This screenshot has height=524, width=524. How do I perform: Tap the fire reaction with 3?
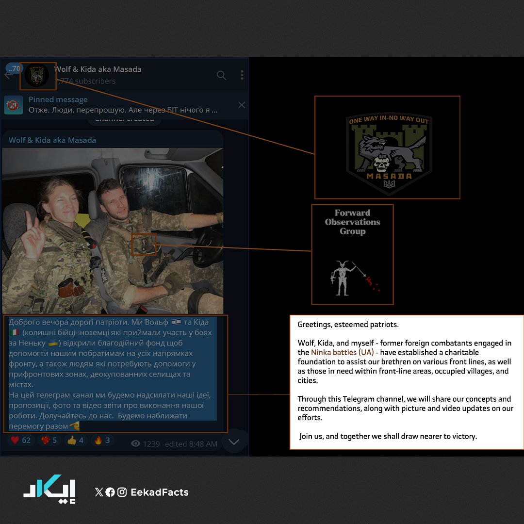coord(102,440)
